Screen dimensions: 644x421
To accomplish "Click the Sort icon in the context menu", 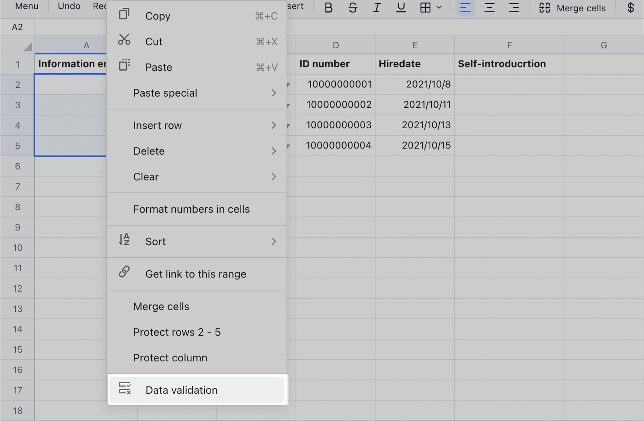I will click(124, 241).
